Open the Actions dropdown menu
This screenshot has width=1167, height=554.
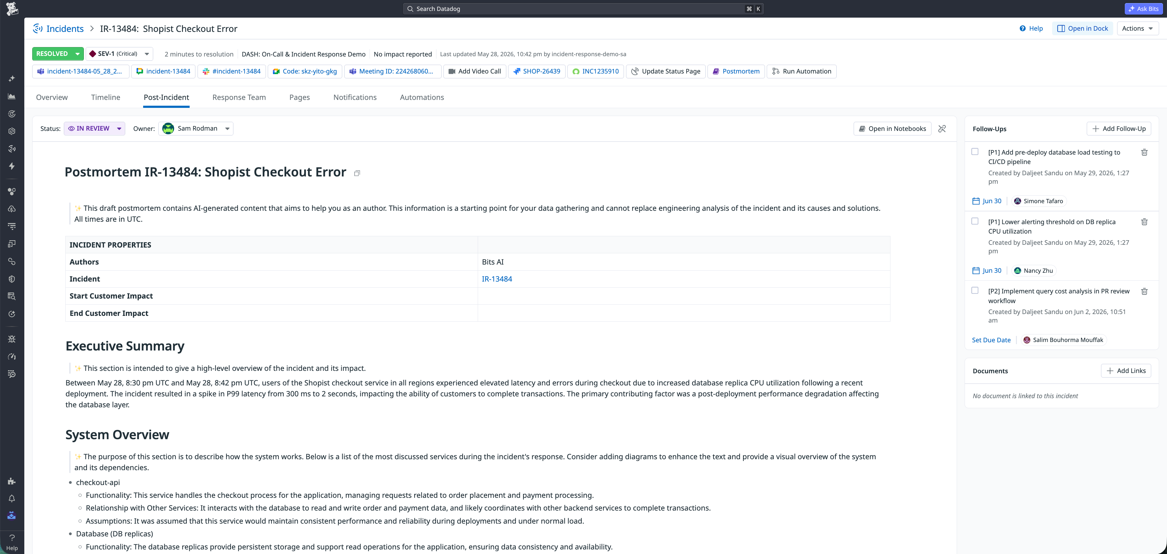[1138, 29]
